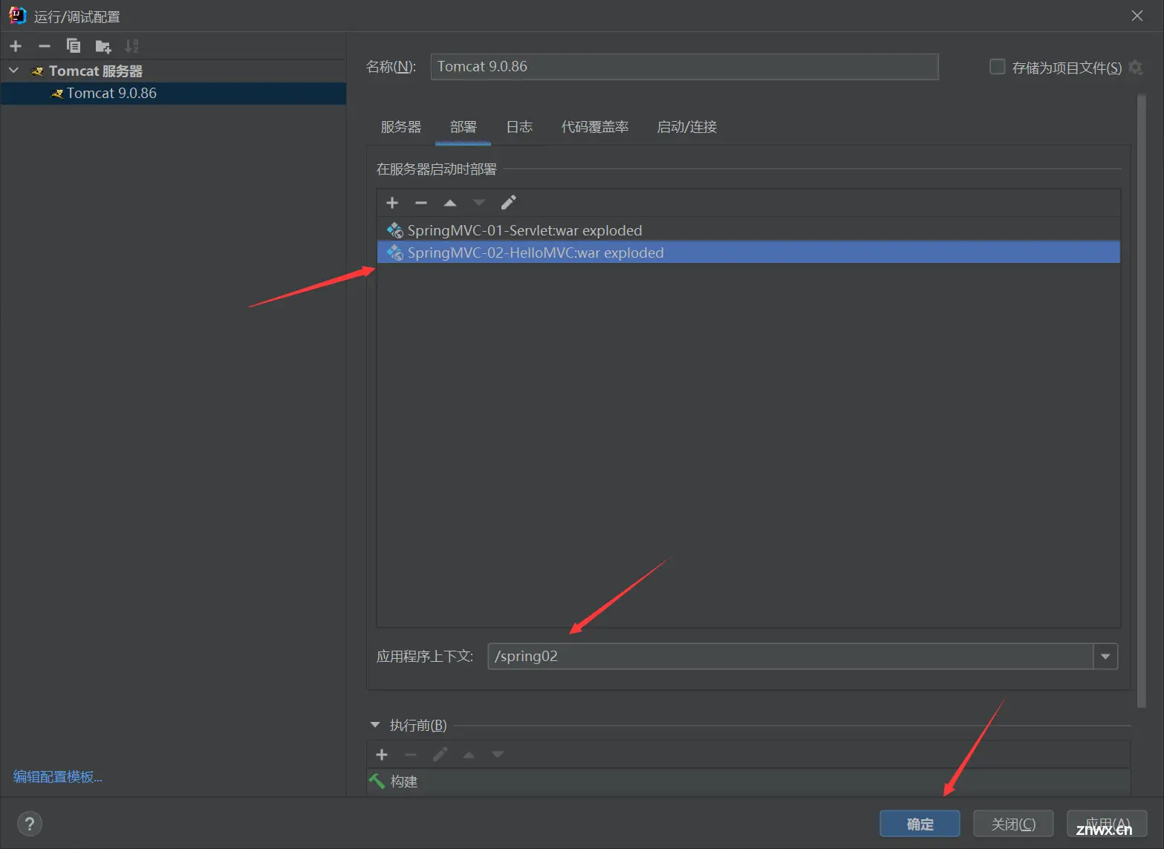
Task: Add a deployment artifact
Action: [392, 203]
